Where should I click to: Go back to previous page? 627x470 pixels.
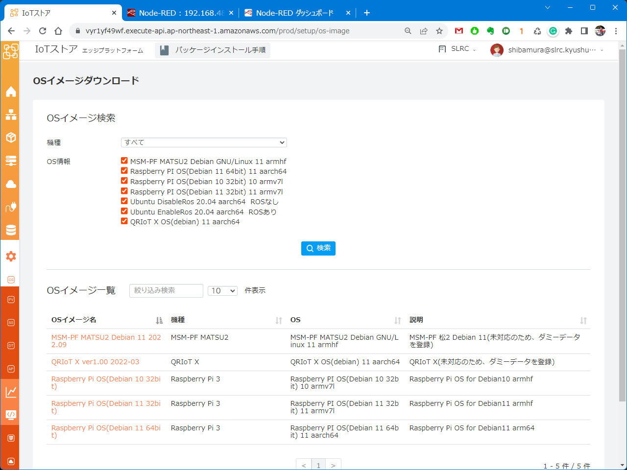tap(11, 31)
